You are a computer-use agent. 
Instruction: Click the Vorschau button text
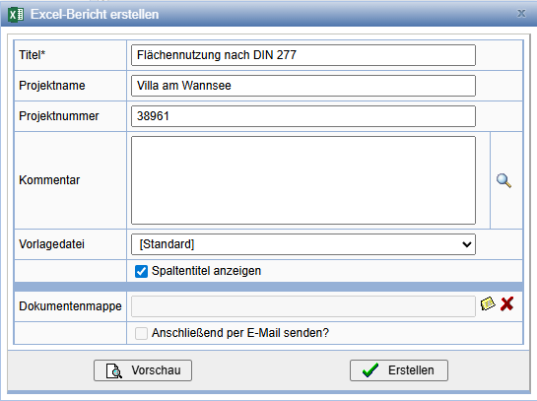pyautogui.click(x=156, y=370)
